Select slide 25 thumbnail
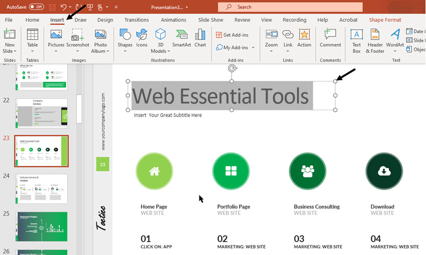This screenshot has height=255, width=426. point(41,226)
